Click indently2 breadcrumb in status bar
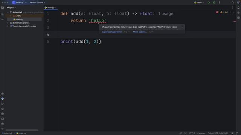This screenshot has height=135, width=241. pyautogui.click(x=7, y=133)
